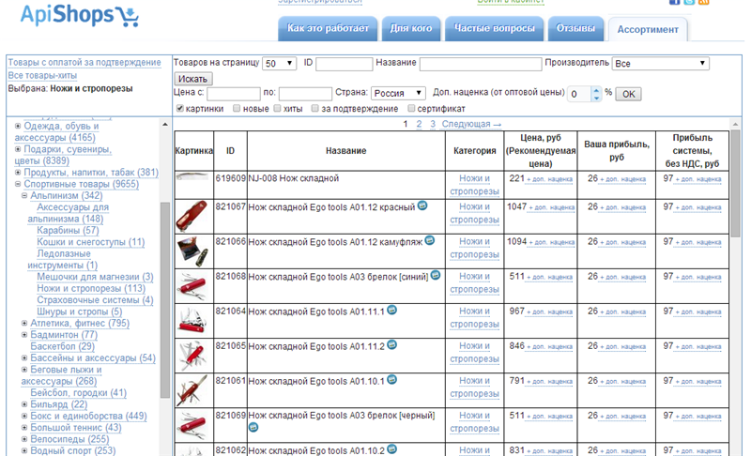Switch to the Частые вопросы tab
This screenshot has height=456, width=751.
494,29
